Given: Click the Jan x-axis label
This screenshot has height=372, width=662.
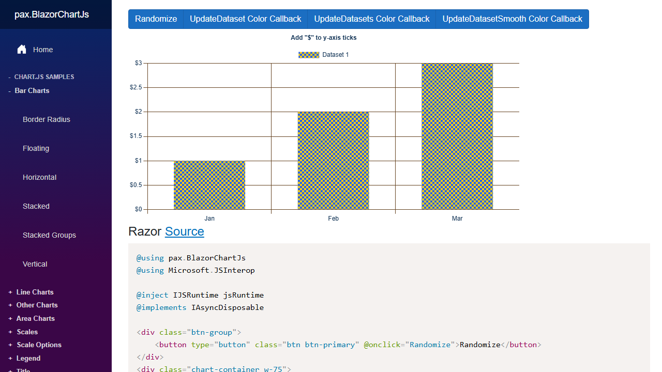Looking at the screenshot, I should click(209, 219).
